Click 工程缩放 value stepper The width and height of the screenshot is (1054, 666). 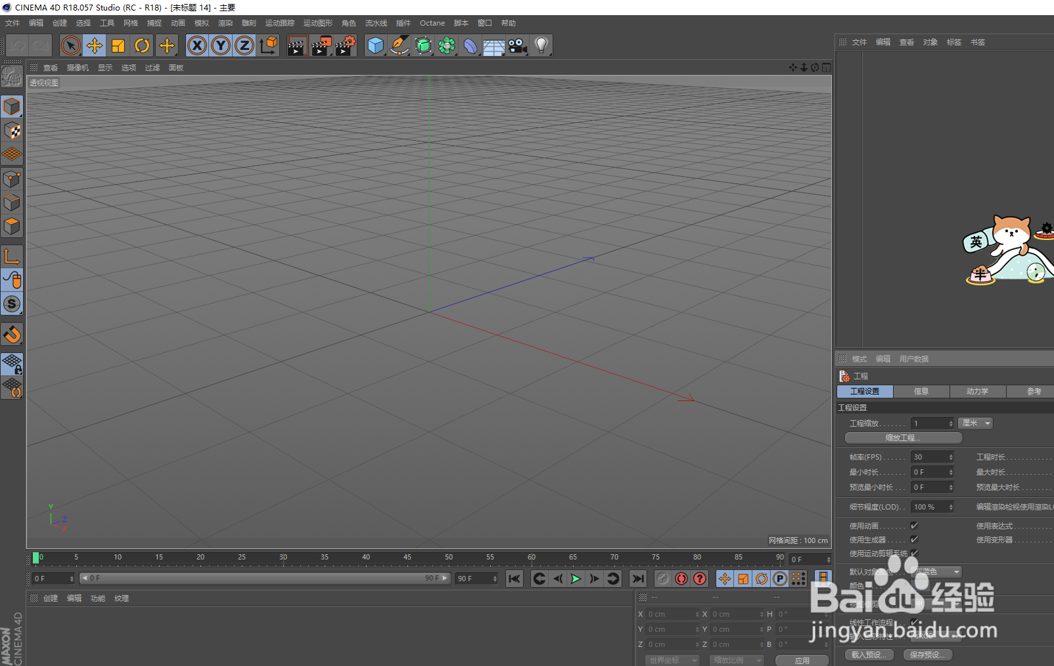click(x=950, y=423)
